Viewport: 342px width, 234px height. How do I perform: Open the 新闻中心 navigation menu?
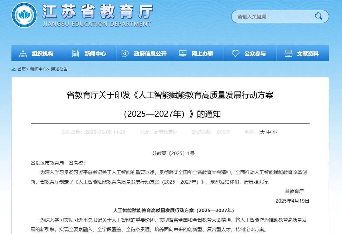(95, 54)
